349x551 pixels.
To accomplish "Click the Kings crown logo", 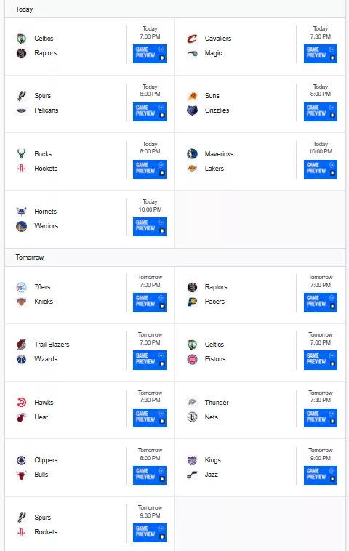I will [x=192, y=460].
